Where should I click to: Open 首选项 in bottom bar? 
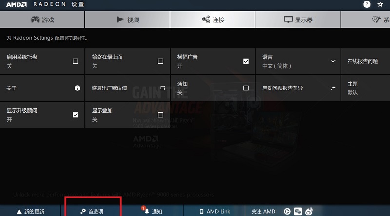[92, 211]
